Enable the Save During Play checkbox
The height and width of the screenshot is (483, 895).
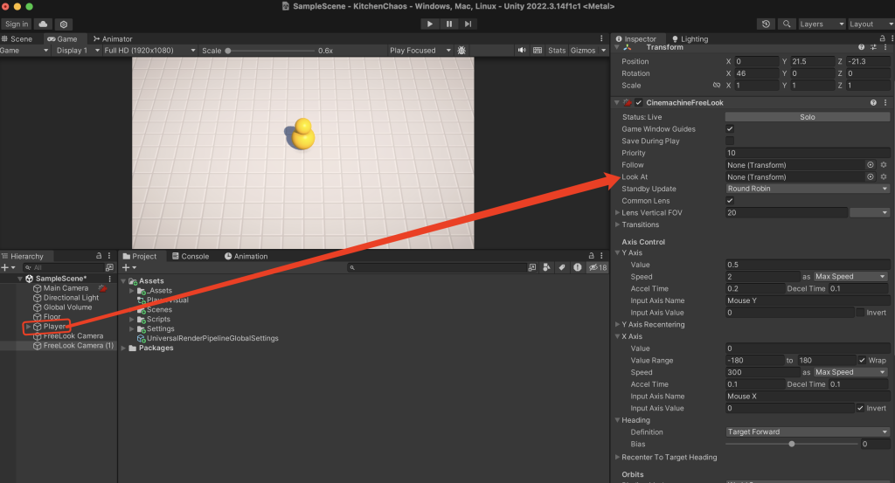pos(730,141)
